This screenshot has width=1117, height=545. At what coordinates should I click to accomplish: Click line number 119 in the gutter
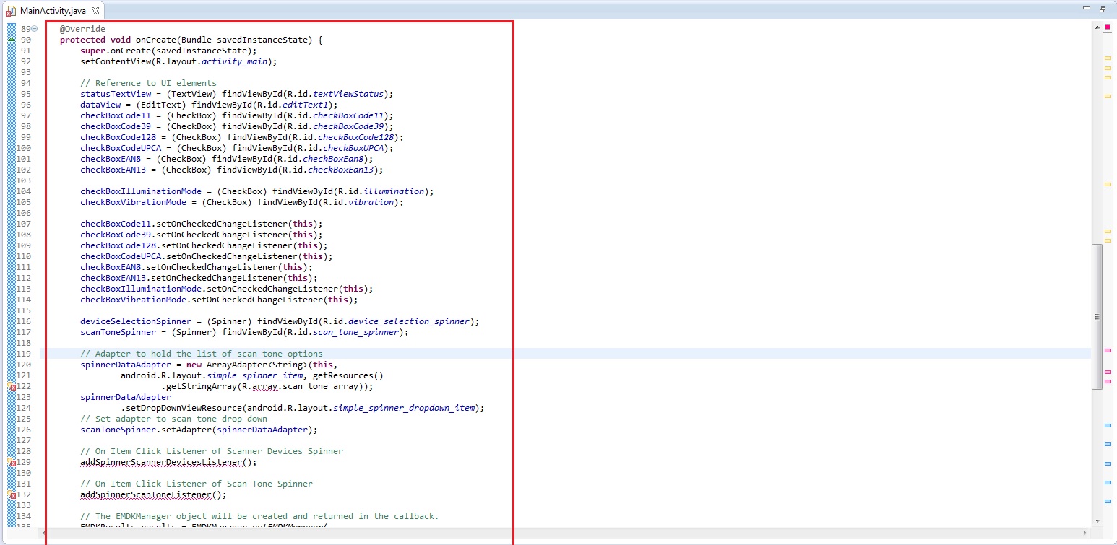25,354
